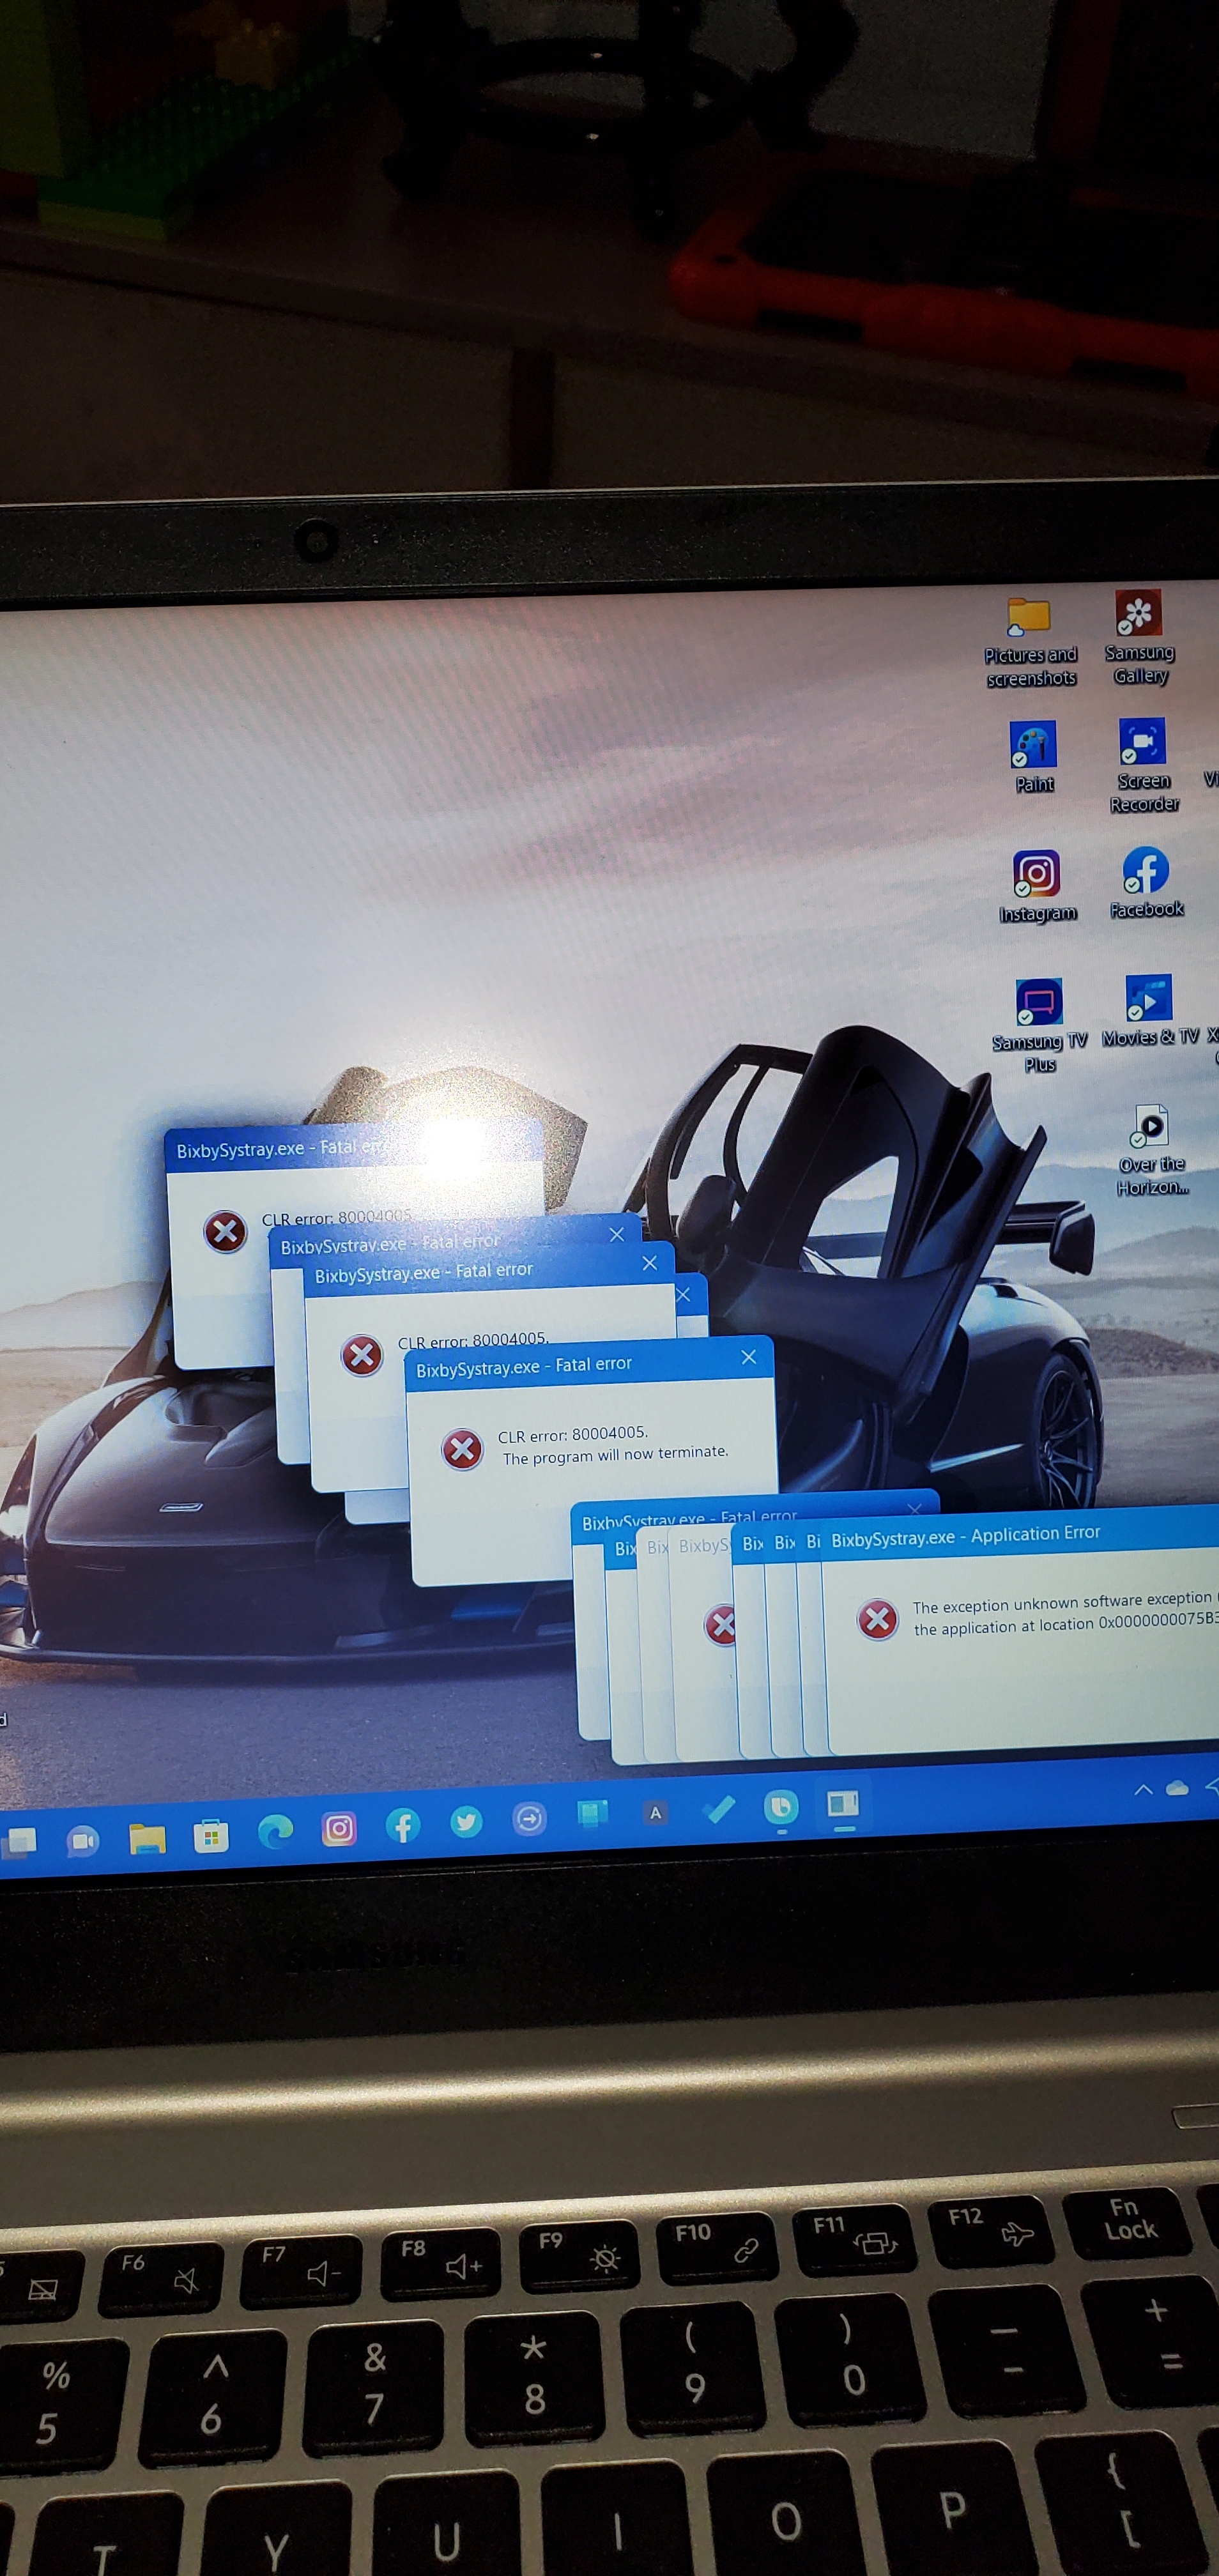The height and width of the screenshot is (2576, 1219).
Task: Click the red error icon in Application Error dialog
Action: [878, 1619]
